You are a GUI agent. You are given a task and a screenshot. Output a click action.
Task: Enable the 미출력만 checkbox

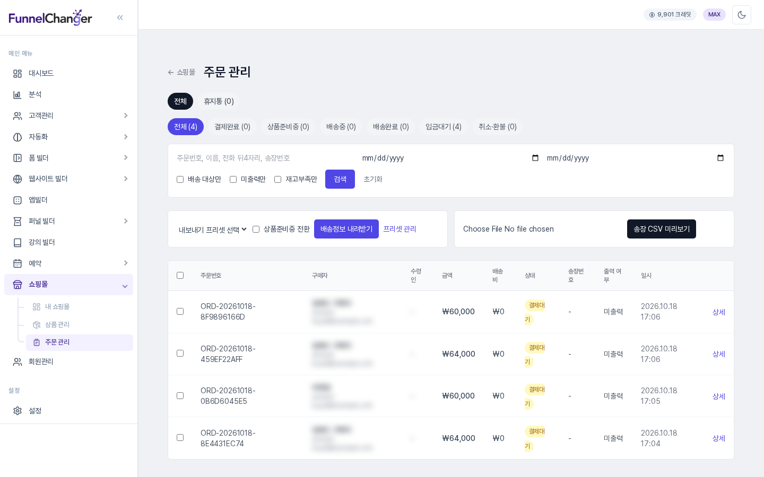pyautogui.click(x=233, y=180)
